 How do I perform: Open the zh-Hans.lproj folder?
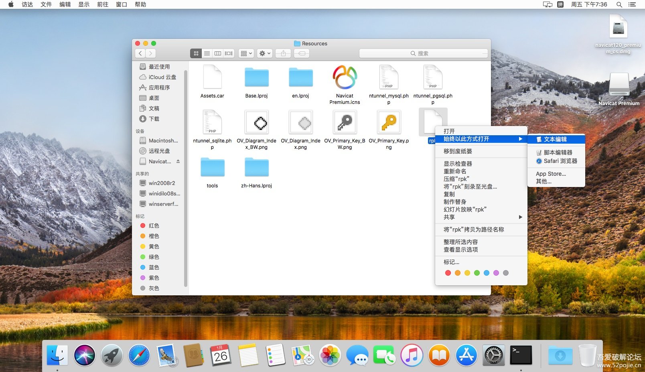(257, 167)
